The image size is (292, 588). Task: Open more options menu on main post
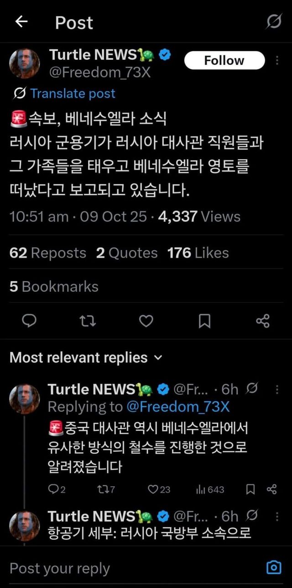click(277, 61)
